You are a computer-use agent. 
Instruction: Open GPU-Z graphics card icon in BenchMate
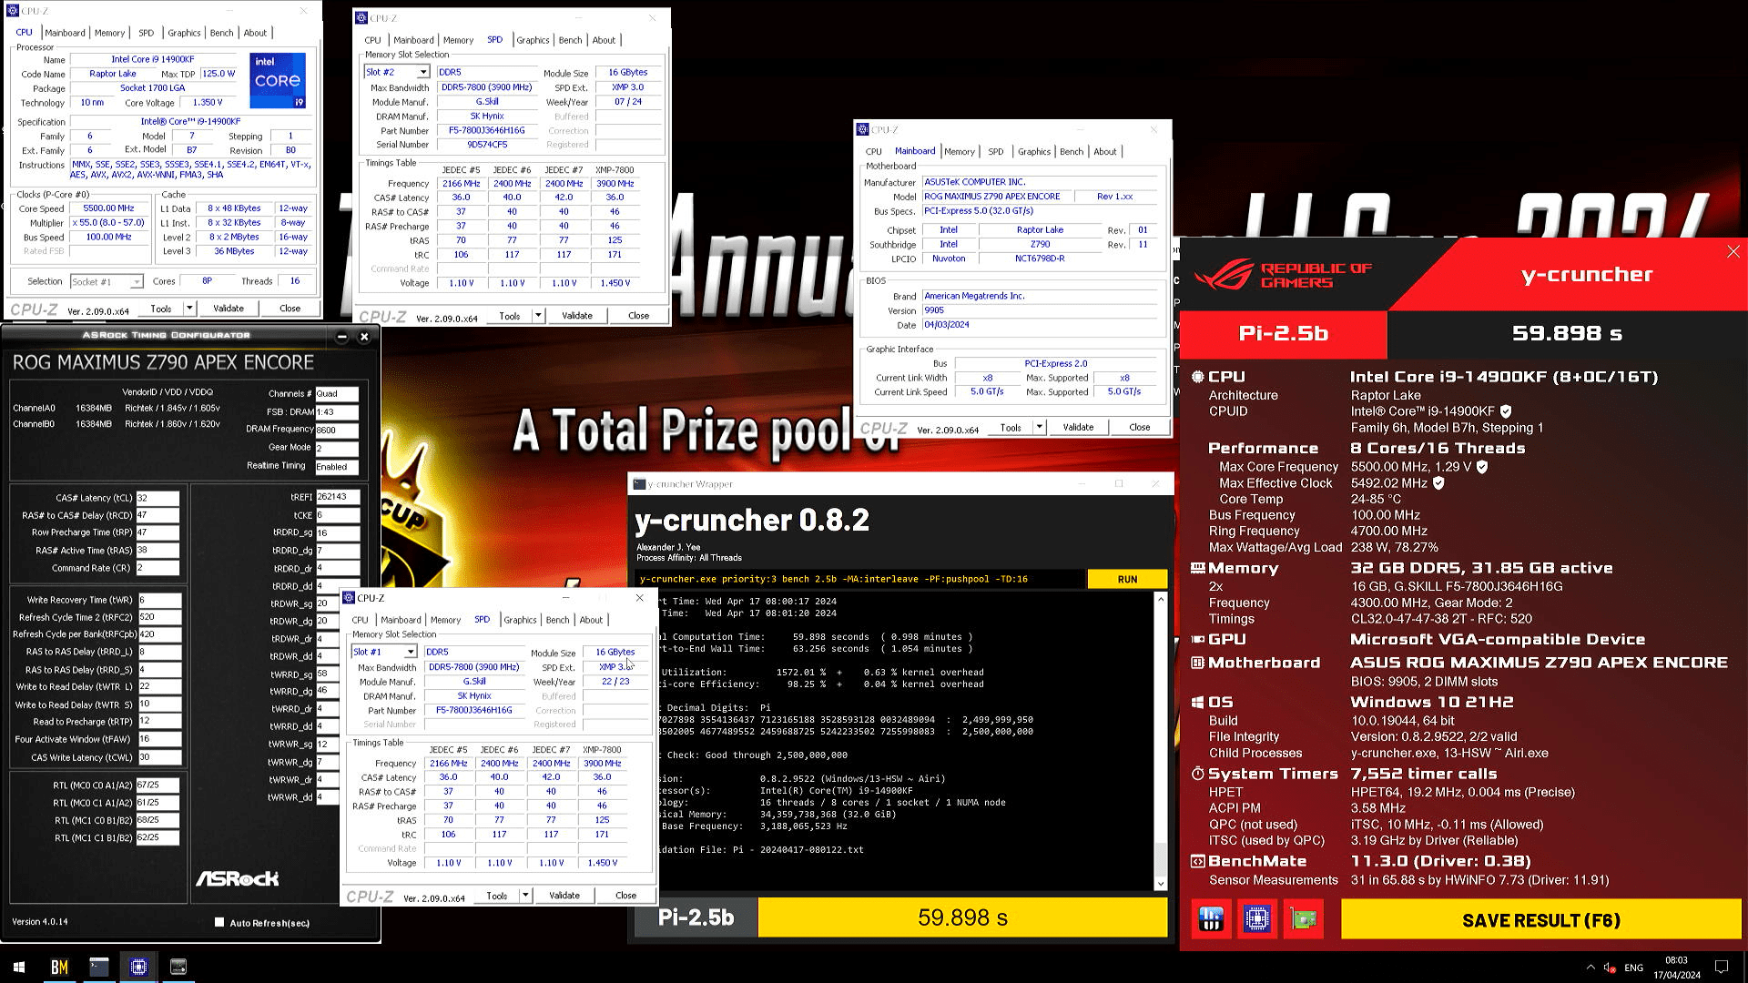coord(1304,919)
